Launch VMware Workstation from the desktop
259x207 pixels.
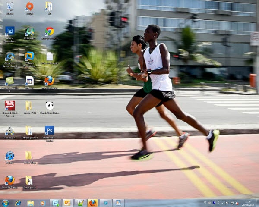pyautogui.click(x=29, y=56)
